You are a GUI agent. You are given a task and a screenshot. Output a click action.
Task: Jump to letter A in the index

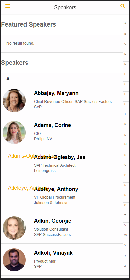125,23
